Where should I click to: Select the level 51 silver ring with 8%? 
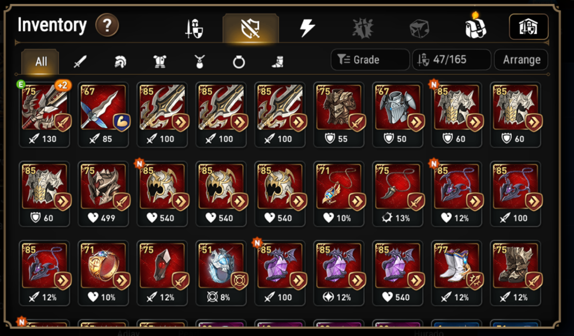click(x=221, y=273)
